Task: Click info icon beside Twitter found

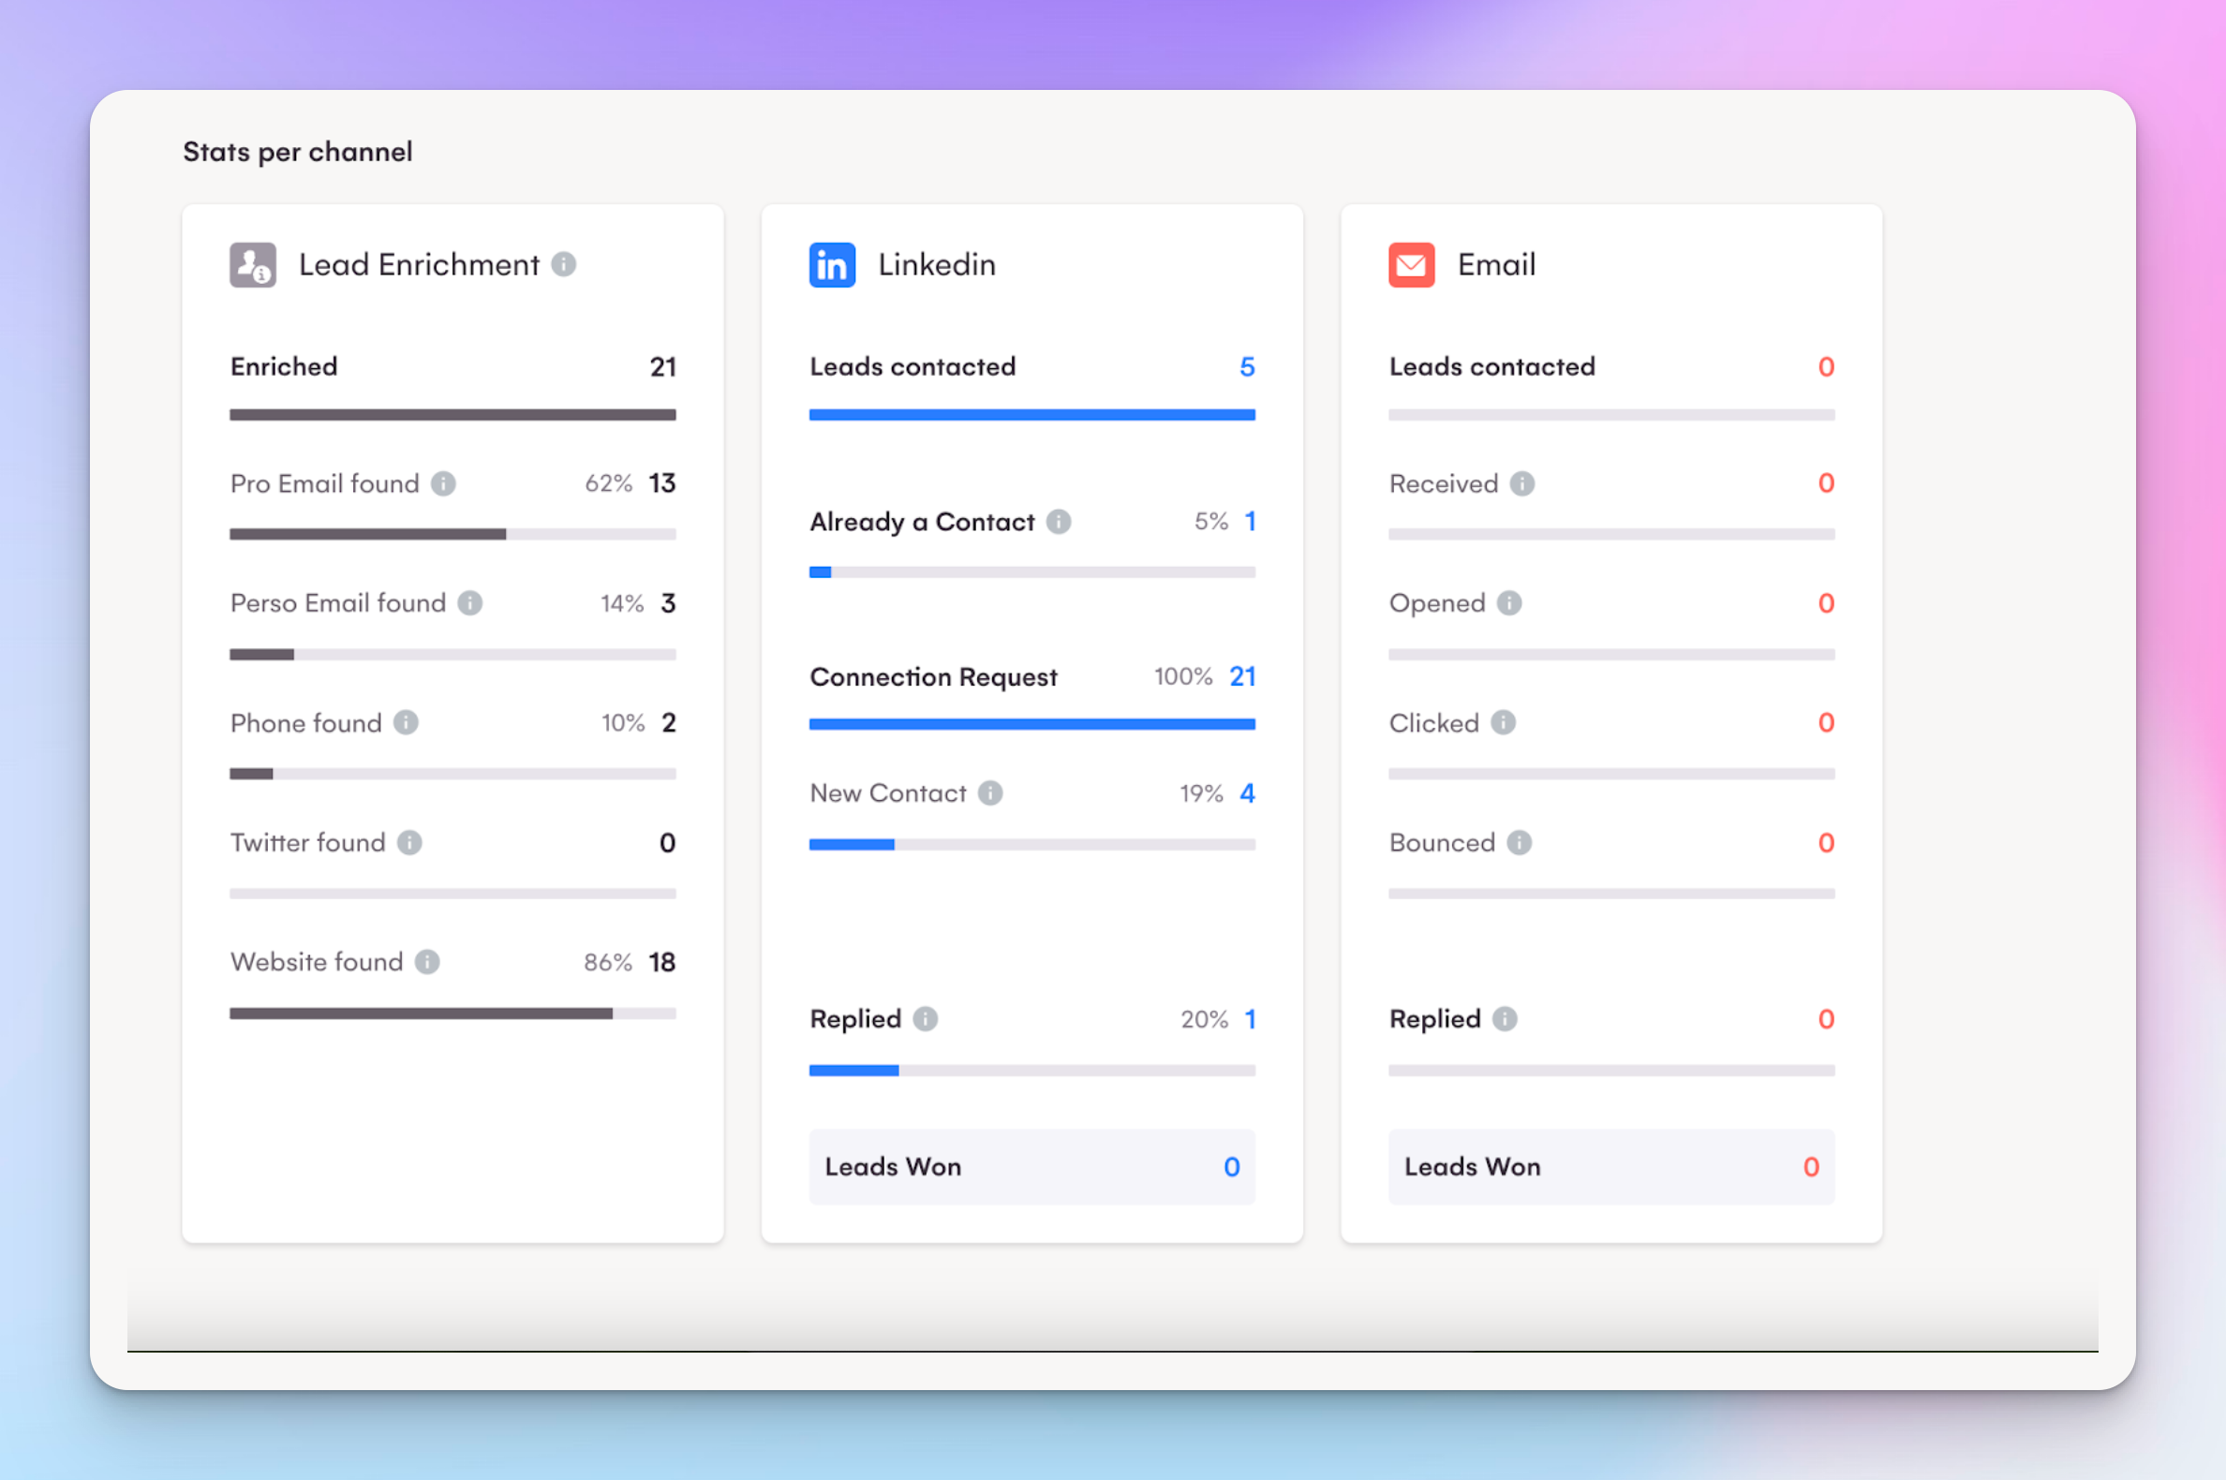Action: click(408, 842)
